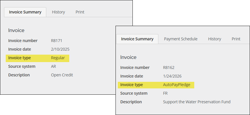This screenshot has width=250, height=115.
Task: Switch to Invoice Summary tab in R8171 panel
Action: [25, 12]
